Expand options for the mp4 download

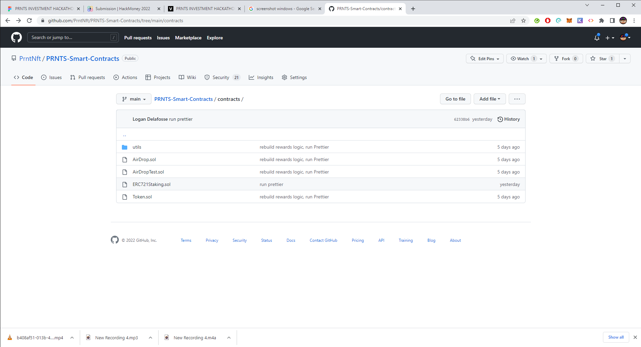pos(72,338)
